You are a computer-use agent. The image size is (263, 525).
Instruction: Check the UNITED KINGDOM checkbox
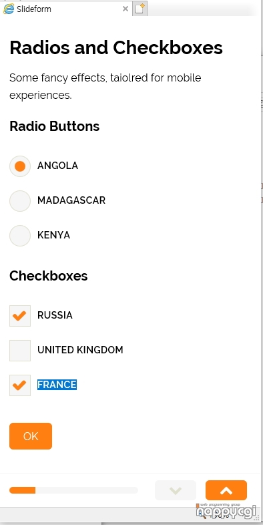coord(20,351)
